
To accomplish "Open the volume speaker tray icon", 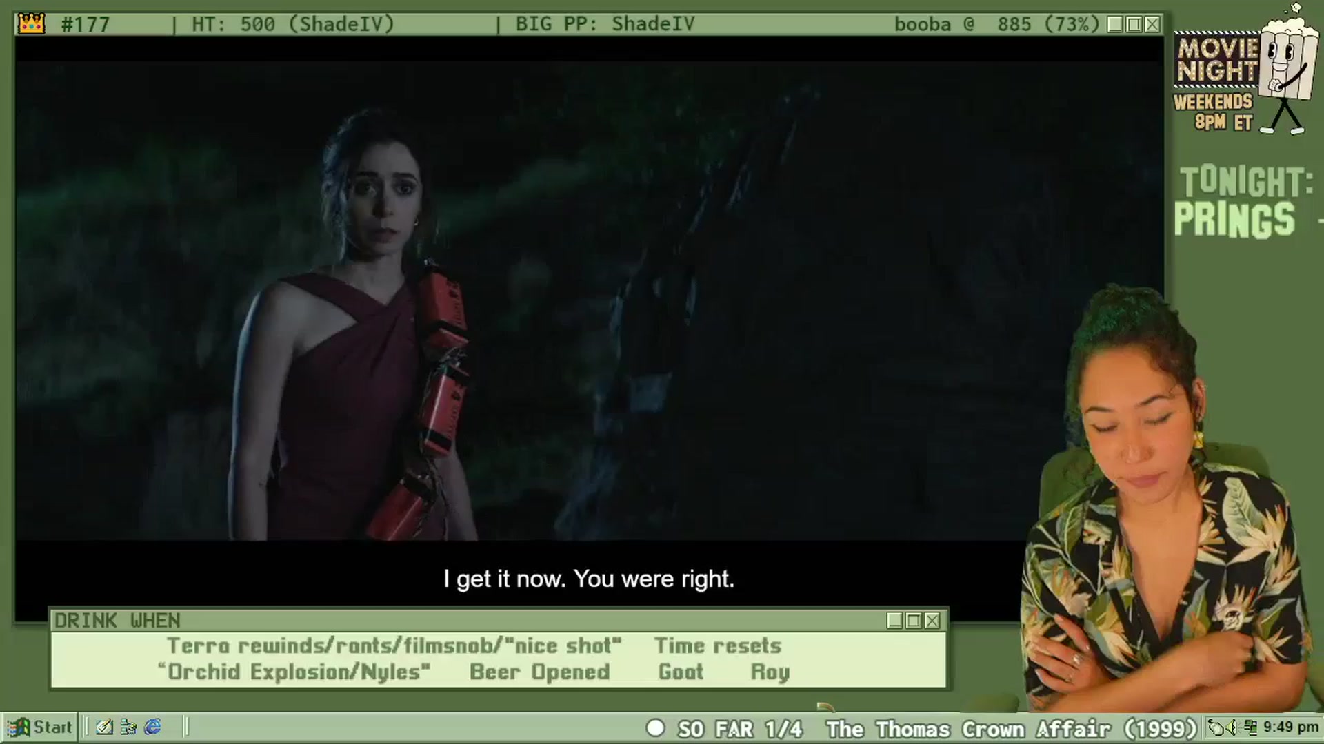I will (1232, 727).
